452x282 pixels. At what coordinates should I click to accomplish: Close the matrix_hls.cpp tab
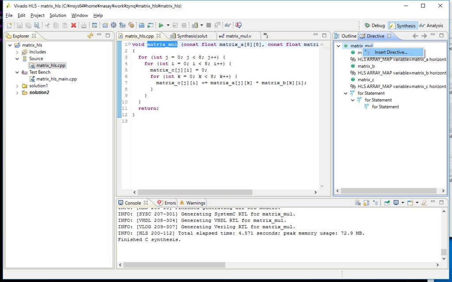pyautogui.click(x=158, y=36)
